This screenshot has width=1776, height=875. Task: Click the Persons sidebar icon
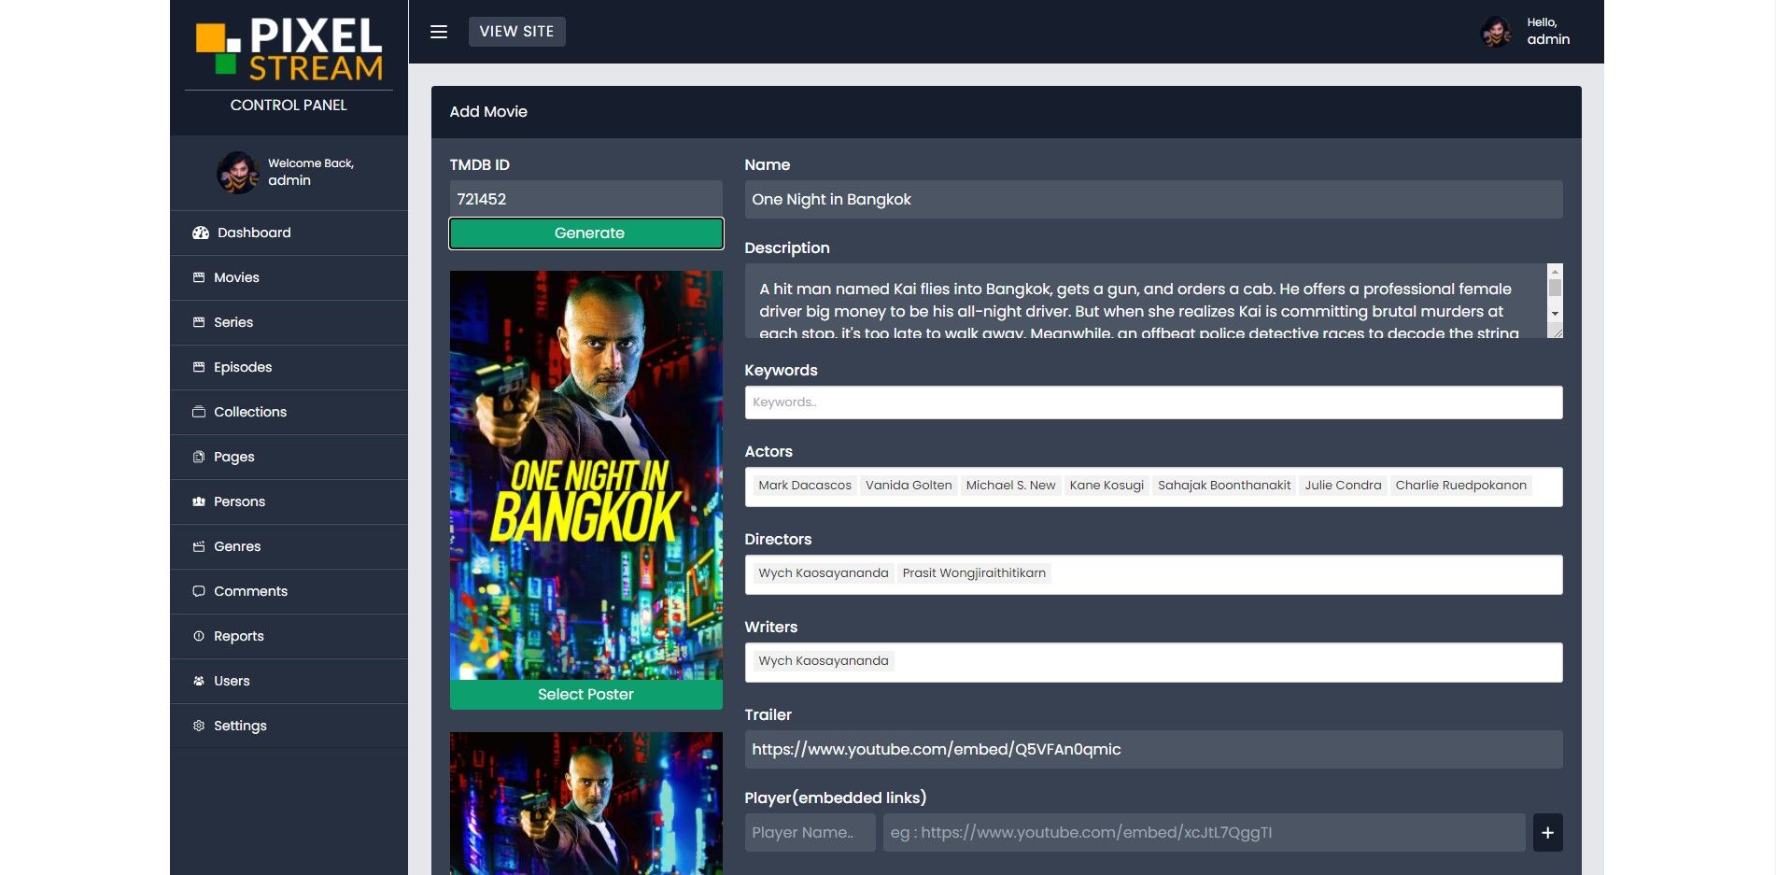coord(199,501)
